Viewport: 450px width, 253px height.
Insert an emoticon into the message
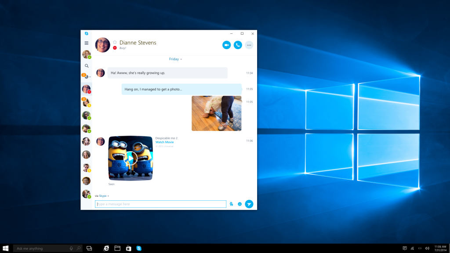[240, 204]
